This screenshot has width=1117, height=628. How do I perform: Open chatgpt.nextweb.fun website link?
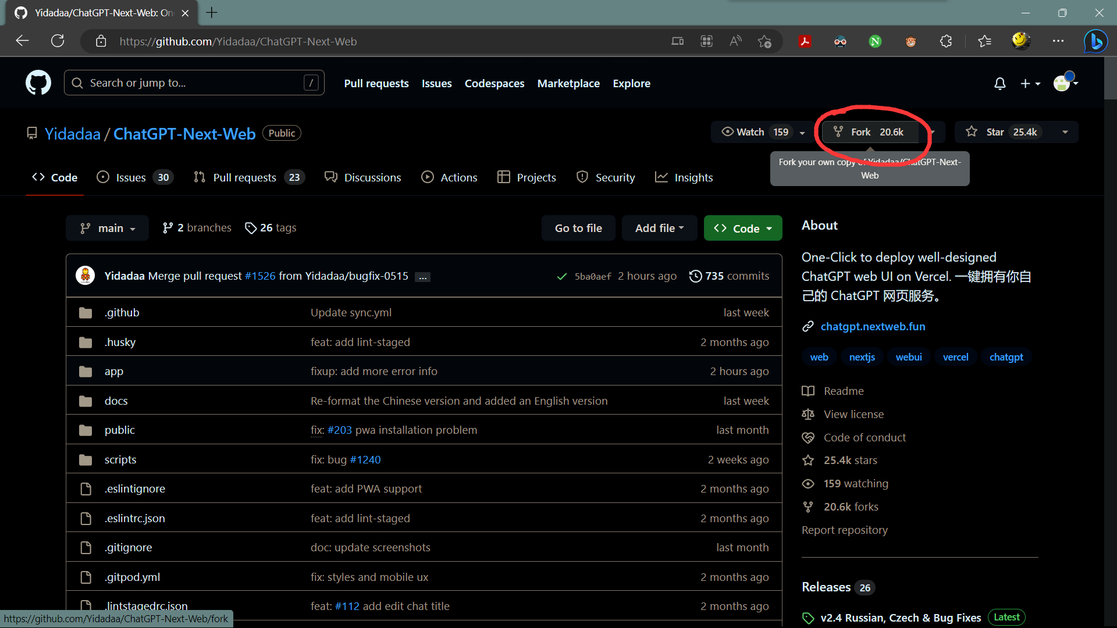tap(873, 327)
